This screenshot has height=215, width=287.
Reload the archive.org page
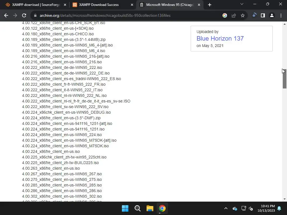click(x=24, y=16)
